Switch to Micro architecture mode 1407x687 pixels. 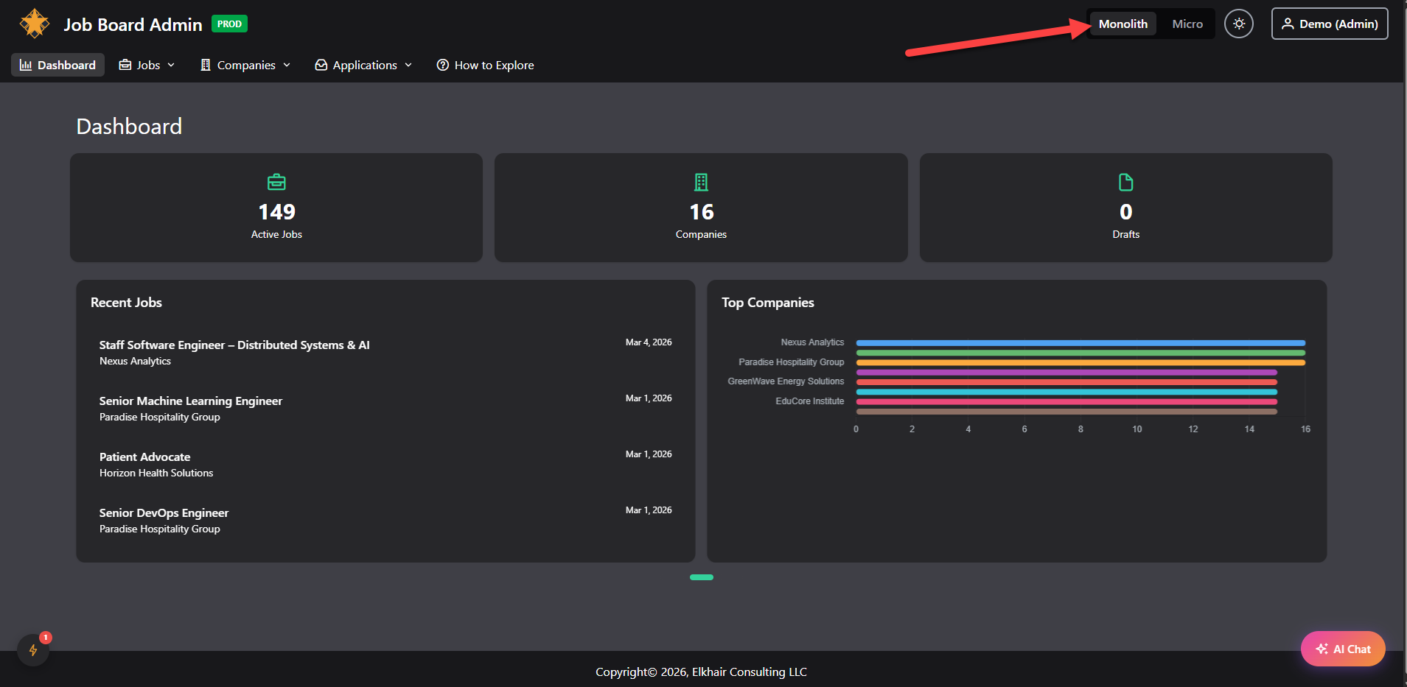coord(1187,24)
